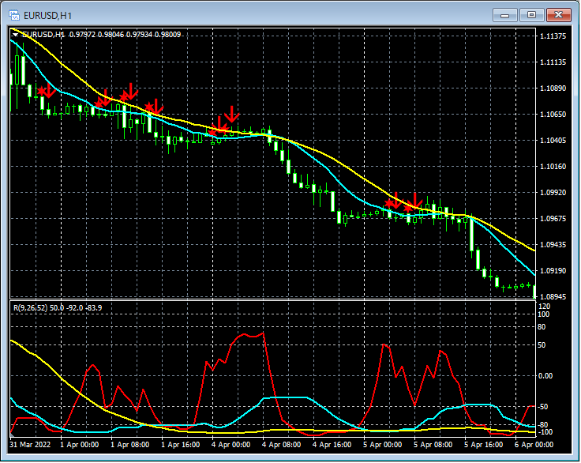Click the chart window icon in title bar
This screenshot has height=463, width=581.
[x=13, y=14]
